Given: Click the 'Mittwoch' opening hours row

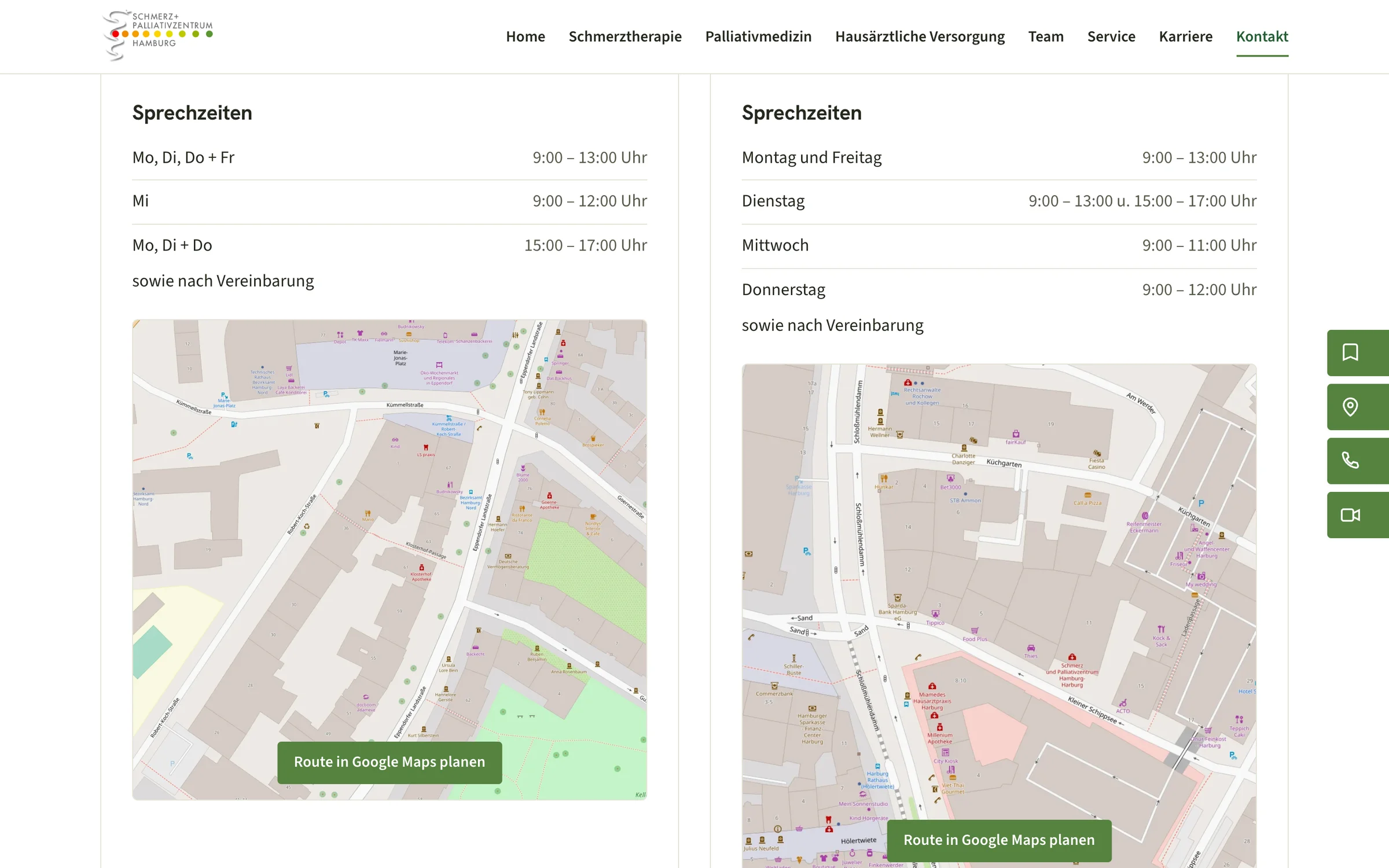Looking at the screenshot, I should pyautogui.click(x=999, y=245).
